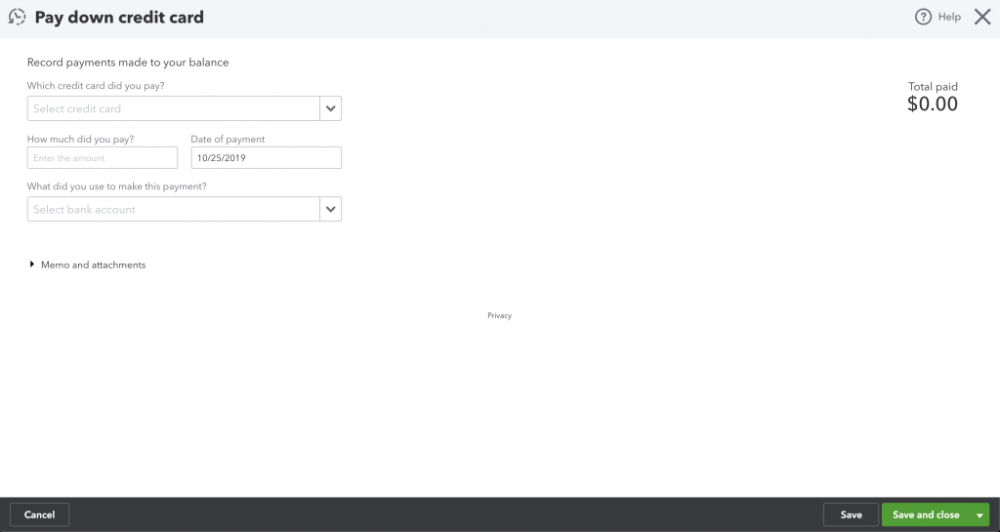The height and width of the screenshot is (532, 1000).
Task: Click the Pay down credit card title
Action: tap(119, 18)
